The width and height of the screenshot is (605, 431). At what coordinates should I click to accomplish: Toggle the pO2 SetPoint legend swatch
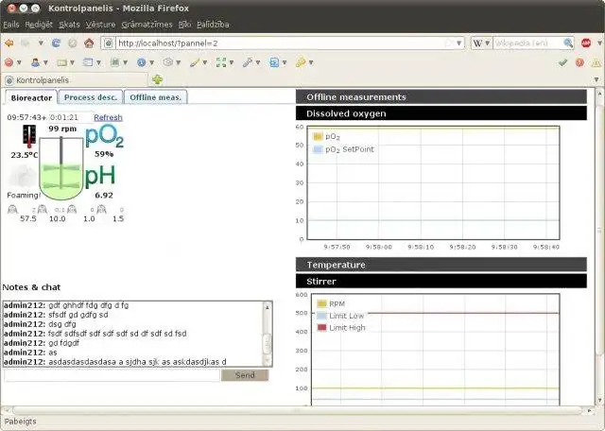pyautogui.click(x=318, y=149)
